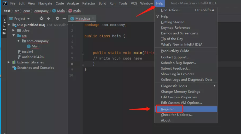Select Submit a Bug Report...
The image size is (241, 134).
click(x=186, y=63)
